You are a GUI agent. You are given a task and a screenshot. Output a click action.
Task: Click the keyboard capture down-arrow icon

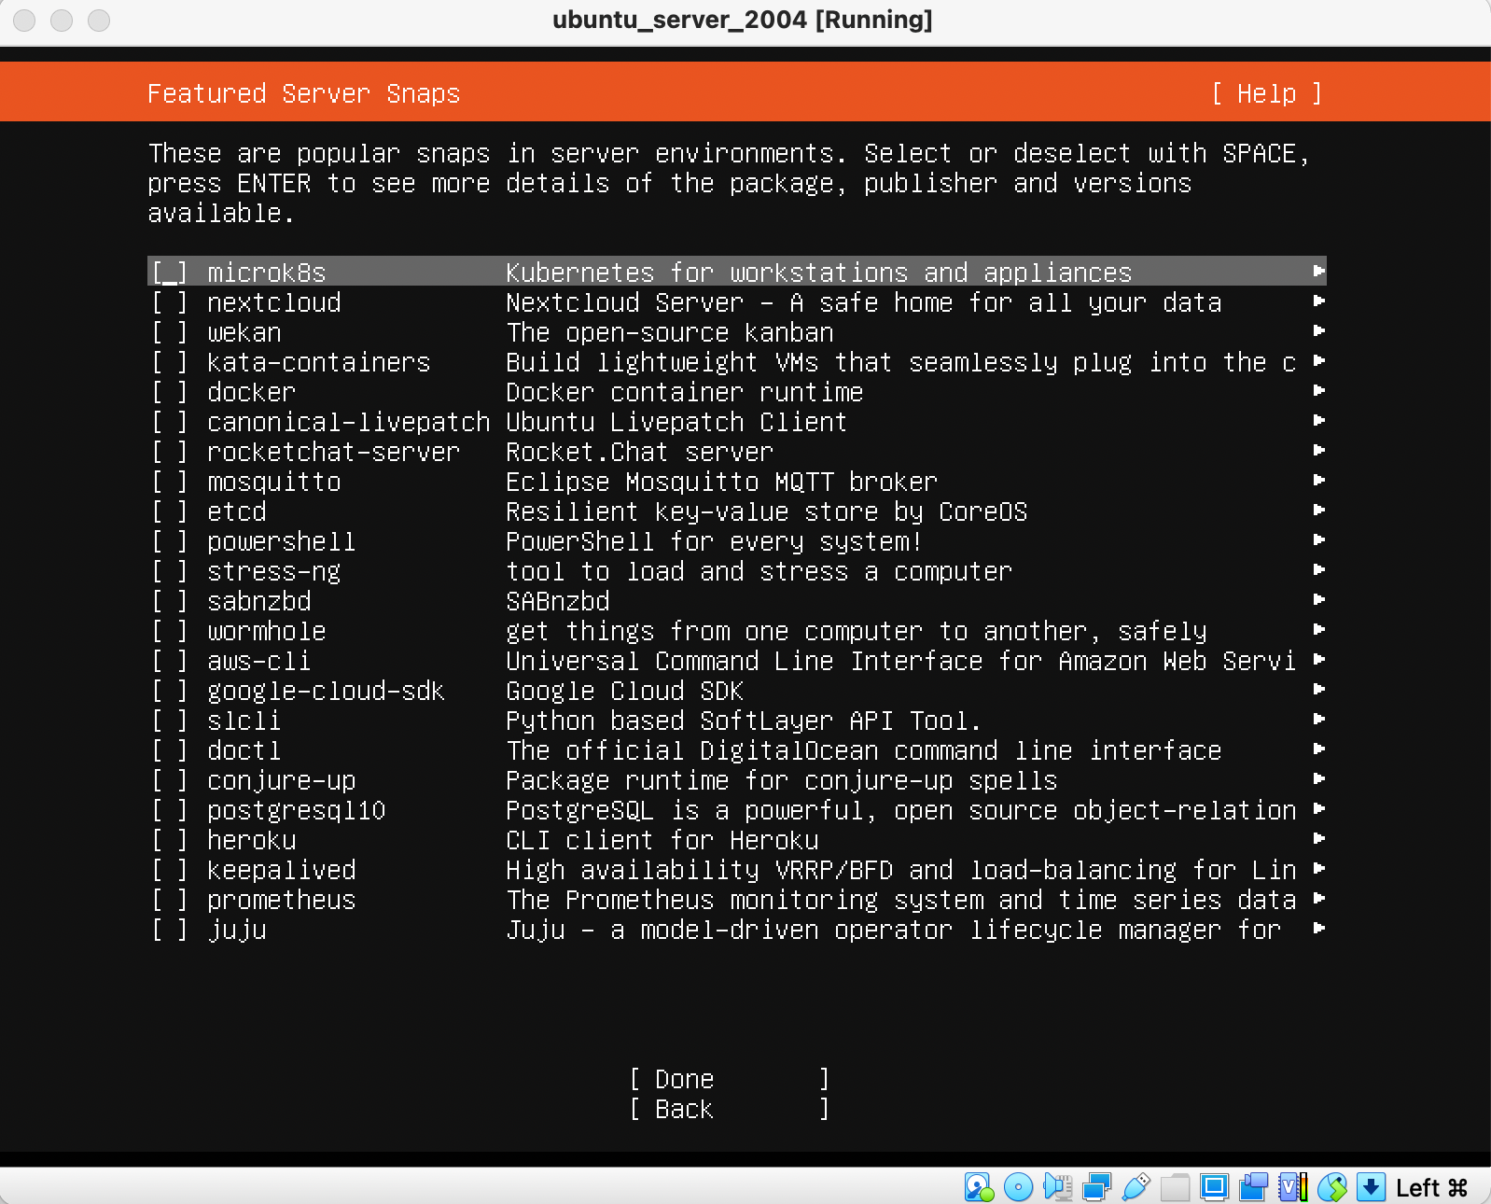1371,1187
